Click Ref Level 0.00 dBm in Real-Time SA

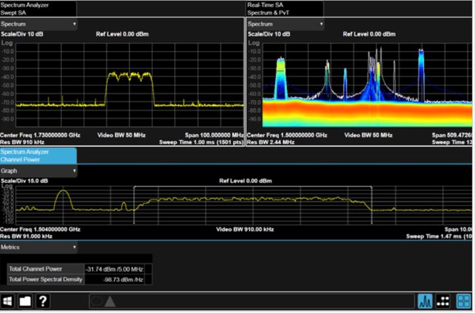[x=369, y=34]
